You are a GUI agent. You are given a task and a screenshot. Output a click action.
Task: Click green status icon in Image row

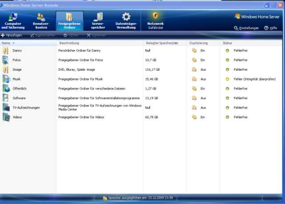click(x=228, y=70)
